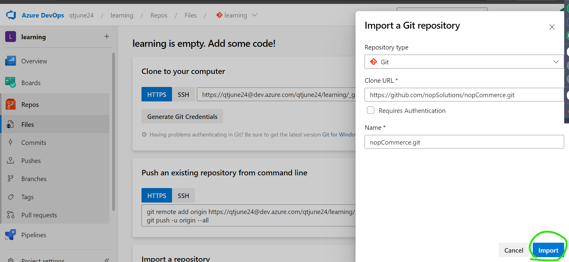
Task: Click the Files breadcrumb link
Action: (190, 15)
